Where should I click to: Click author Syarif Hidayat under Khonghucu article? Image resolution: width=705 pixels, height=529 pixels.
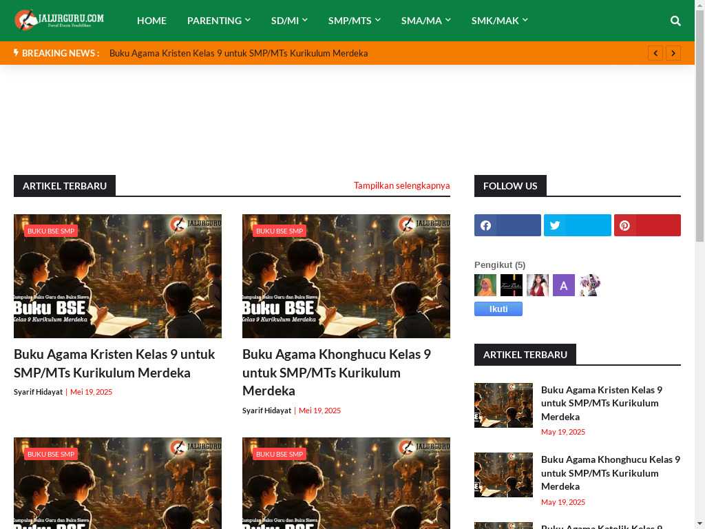pos(266,411)
